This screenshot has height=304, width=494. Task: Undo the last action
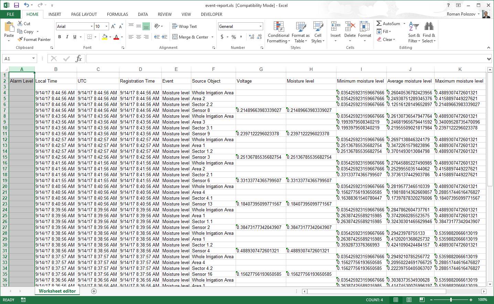coord(26,5)
